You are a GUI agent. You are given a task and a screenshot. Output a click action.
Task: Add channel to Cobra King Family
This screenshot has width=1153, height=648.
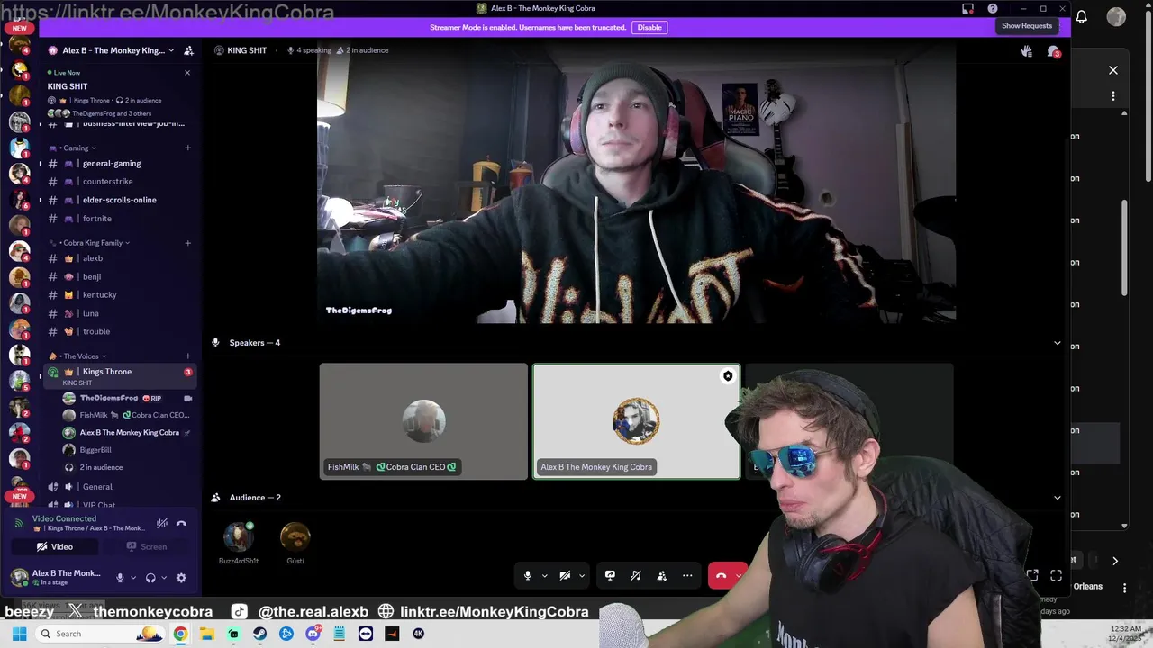[x=188, y=243]
